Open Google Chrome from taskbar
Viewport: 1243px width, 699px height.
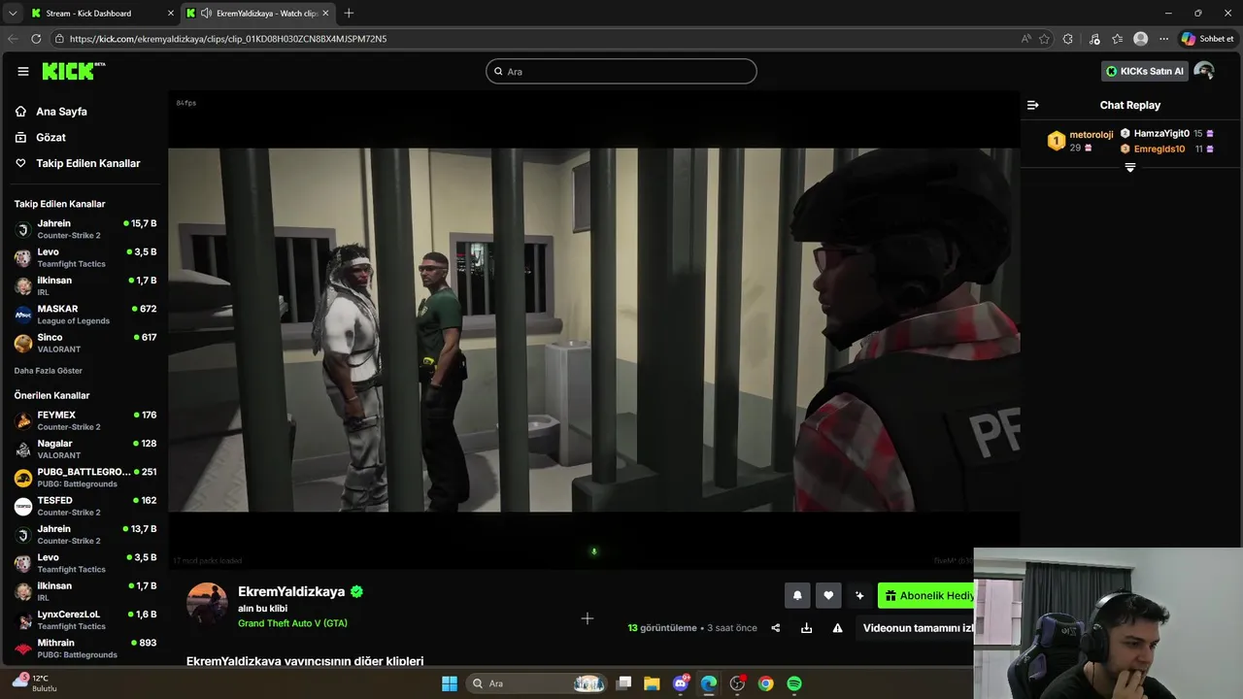tap(766, 683)
